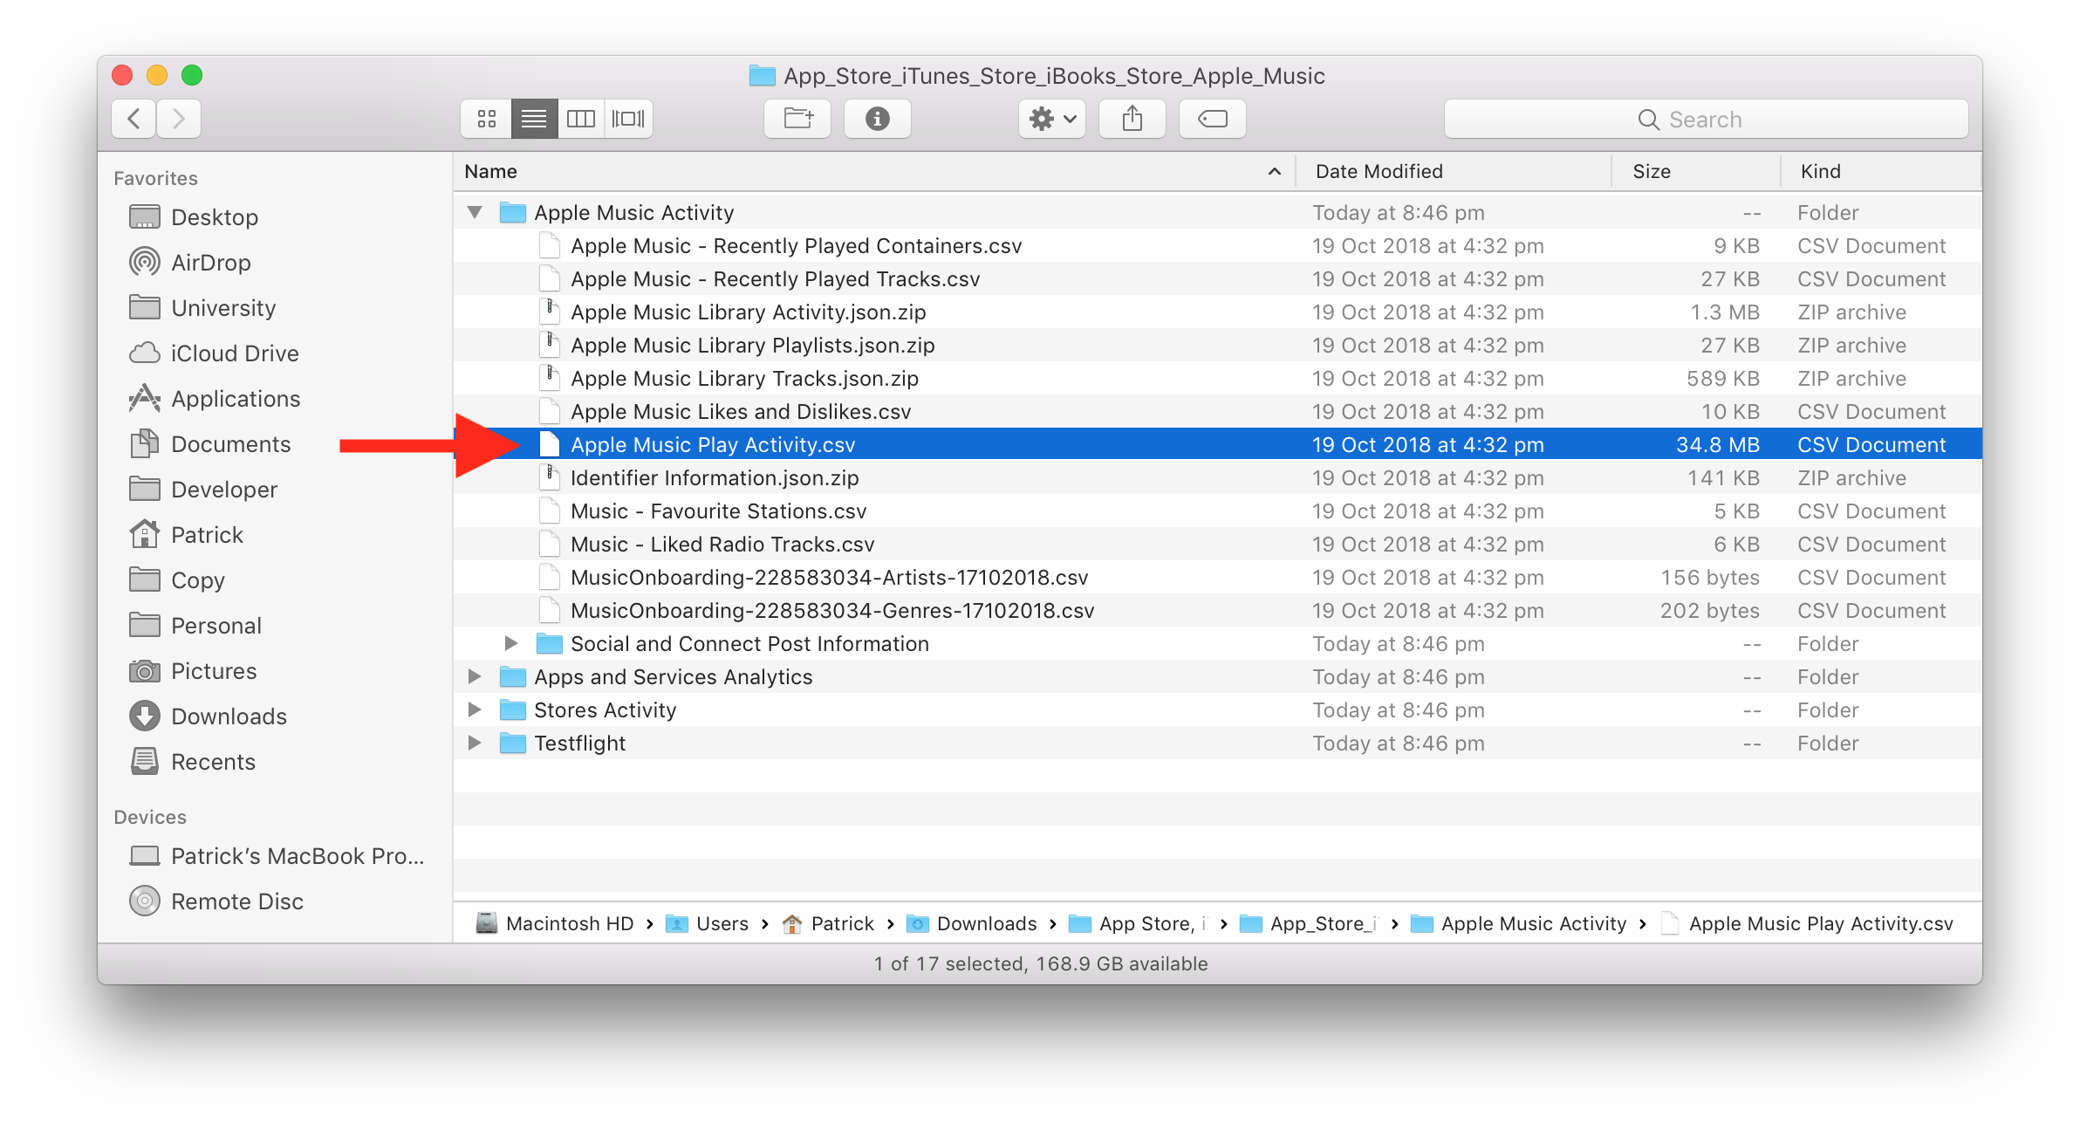
Task: Sort files by the Size column
Action: point(1651,171)
